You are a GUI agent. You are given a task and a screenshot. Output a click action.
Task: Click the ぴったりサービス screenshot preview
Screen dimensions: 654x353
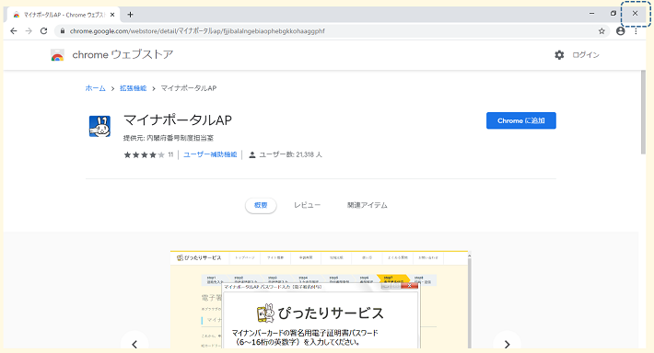click(321, 300)
